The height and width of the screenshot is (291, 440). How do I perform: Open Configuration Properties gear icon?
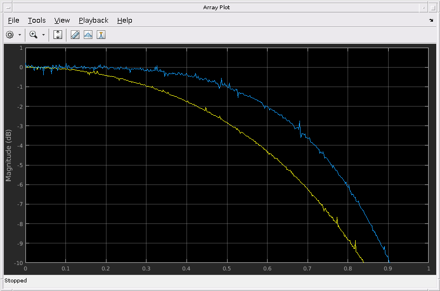point(10,35)
